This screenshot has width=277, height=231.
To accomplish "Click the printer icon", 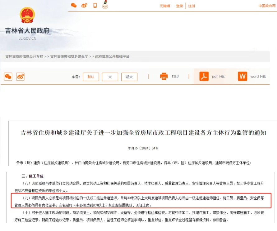I will pos(164,76).
